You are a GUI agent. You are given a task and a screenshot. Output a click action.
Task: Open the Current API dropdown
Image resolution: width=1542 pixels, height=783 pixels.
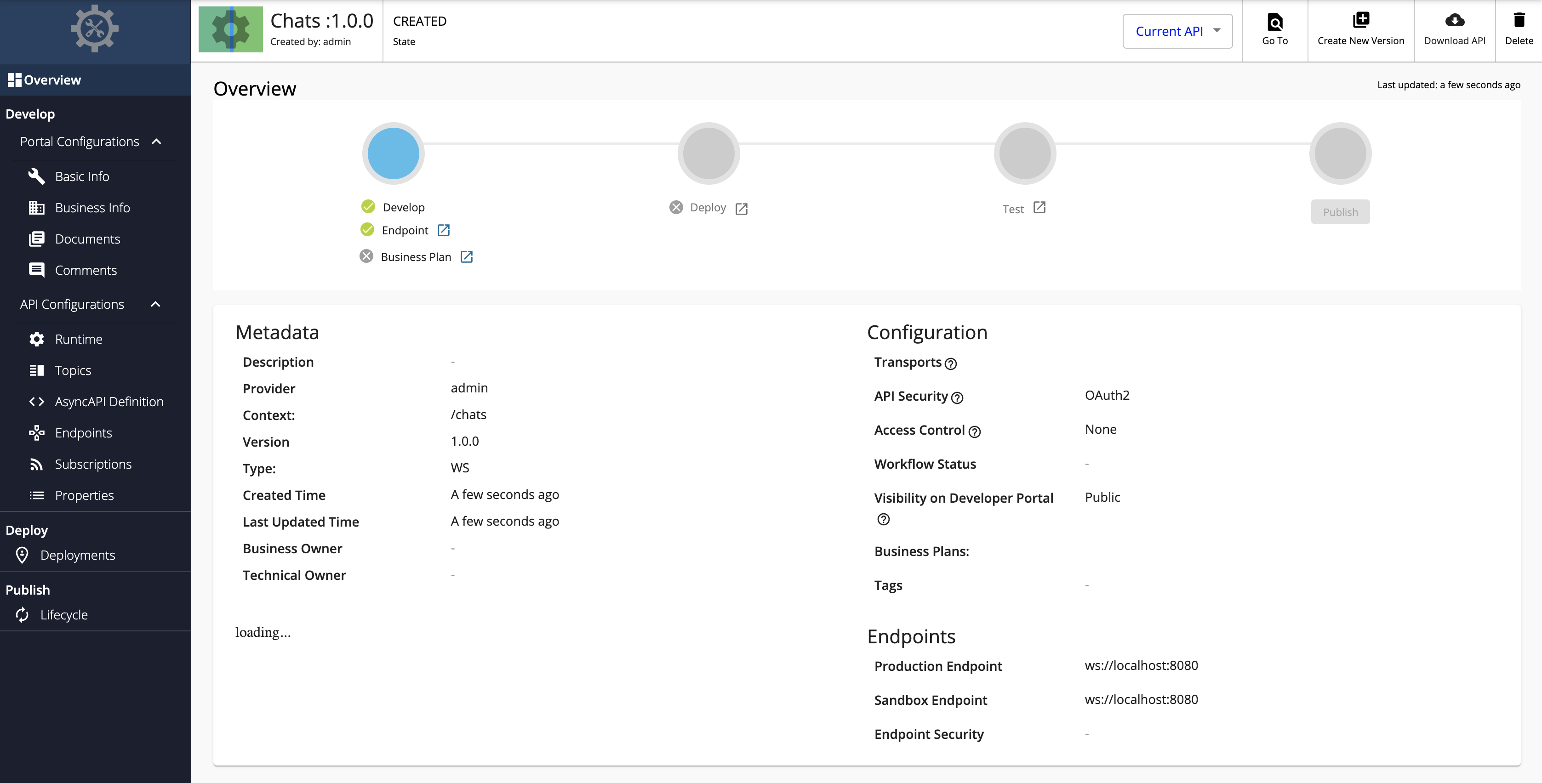[1176, 30]
